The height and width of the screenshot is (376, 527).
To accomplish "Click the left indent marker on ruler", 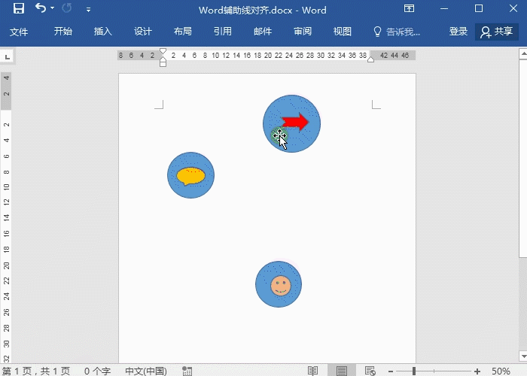I will [163, 62].
